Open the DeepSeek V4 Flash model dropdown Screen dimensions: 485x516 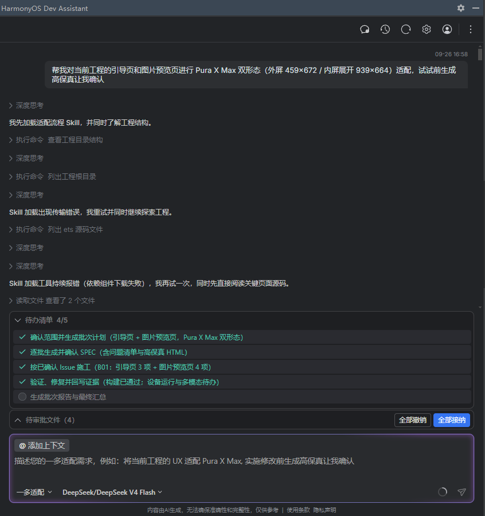point(112,492)
